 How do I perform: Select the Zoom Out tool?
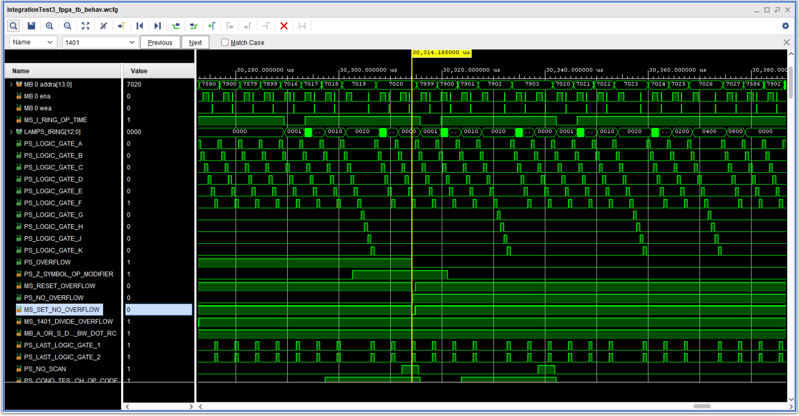click(x=67, y=25)
